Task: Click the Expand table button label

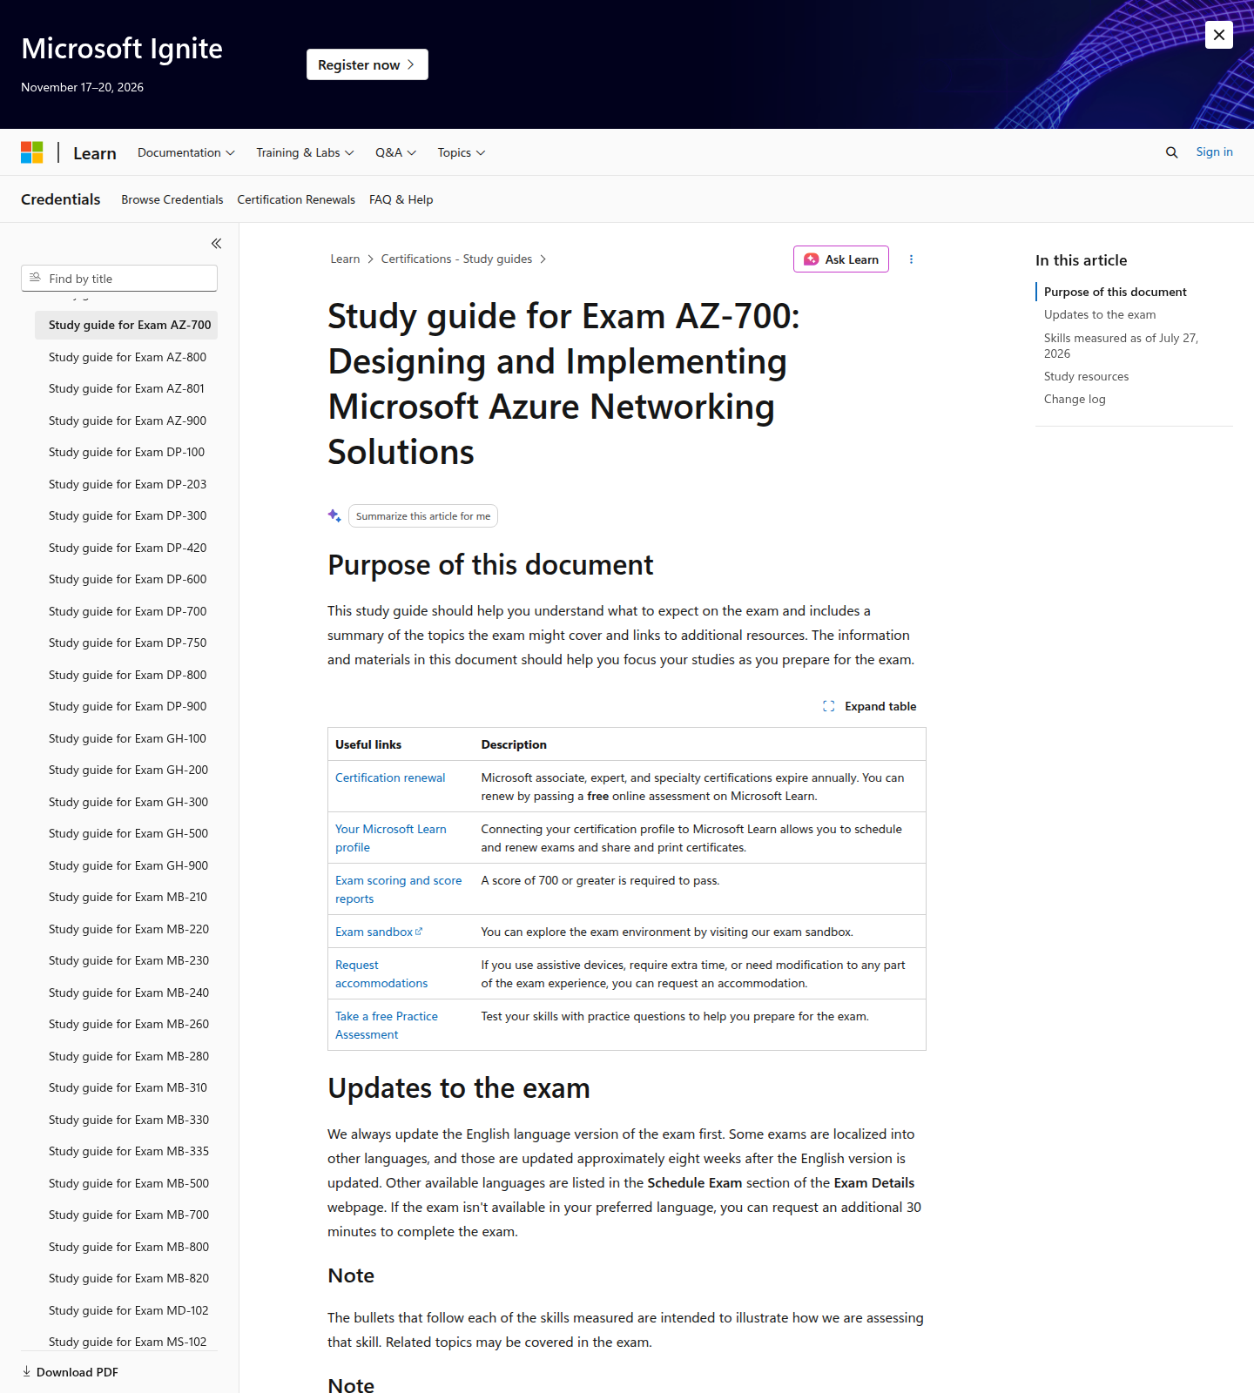Action: click(x=880, y=706)
